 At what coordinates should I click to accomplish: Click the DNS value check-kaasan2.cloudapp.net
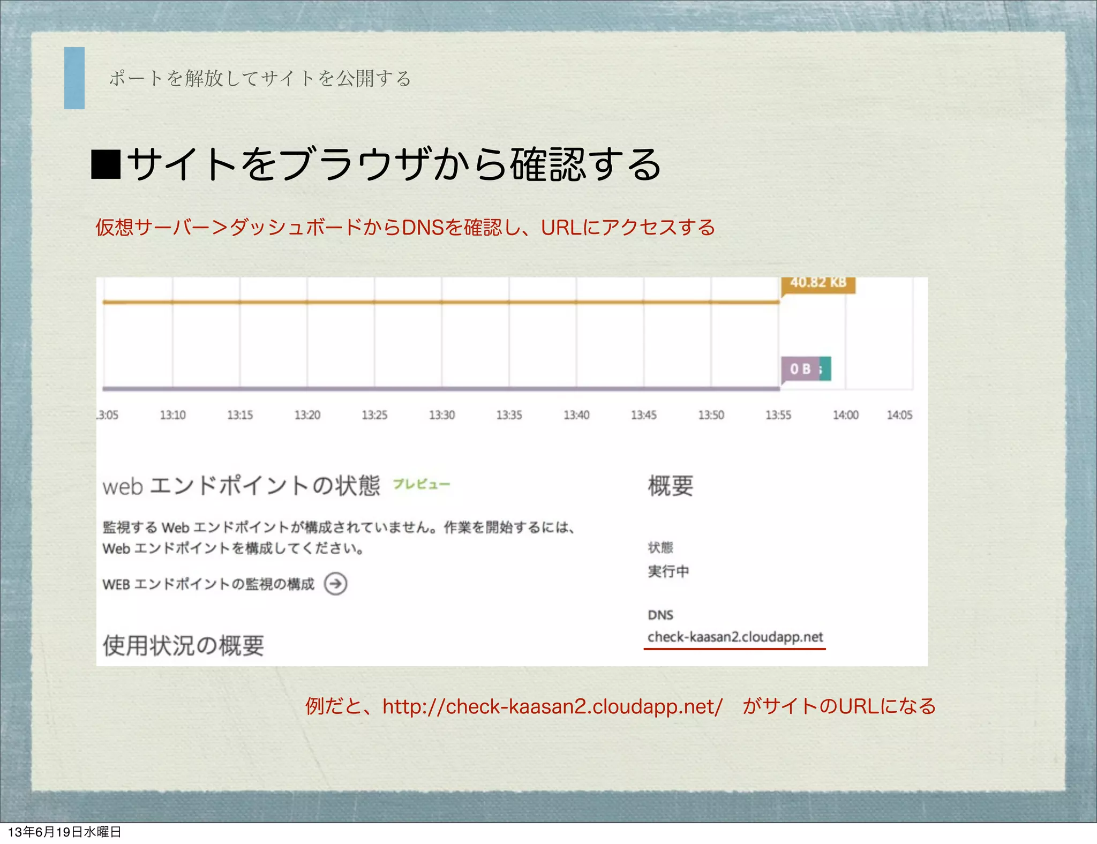[x=735, y=637]
